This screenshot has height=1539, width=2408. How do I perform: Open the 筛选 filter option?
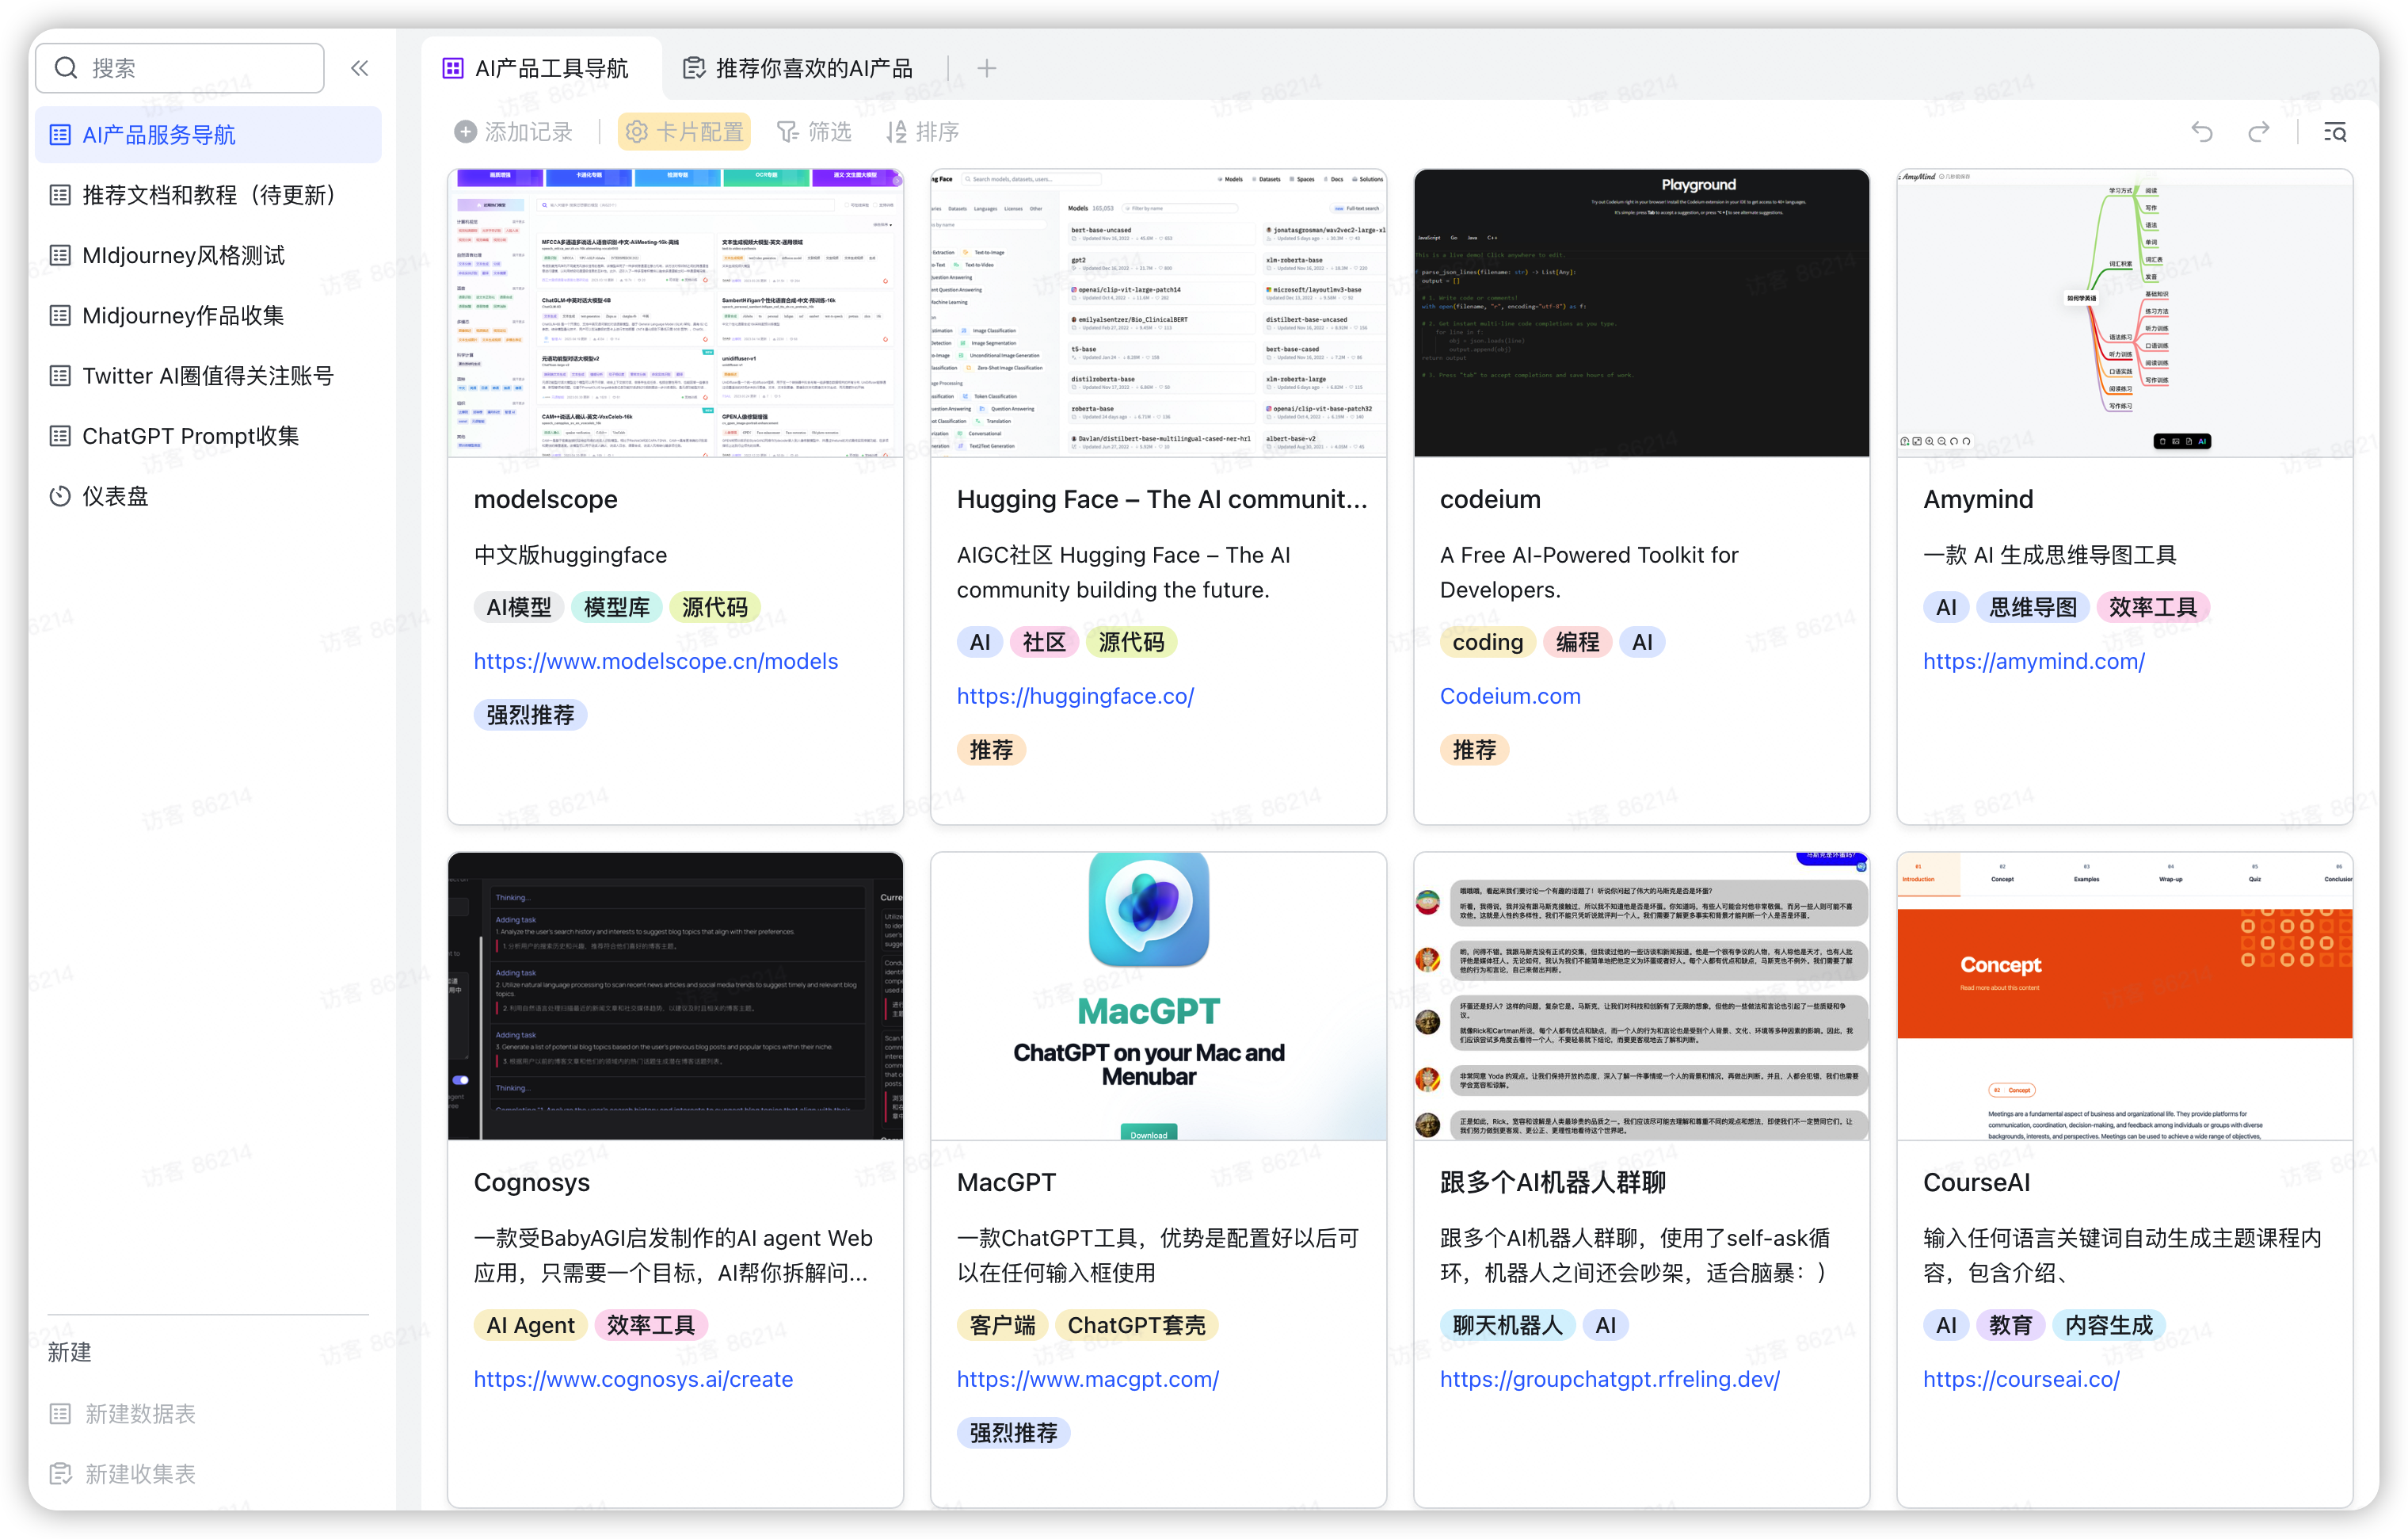pyautogui.click(x=814, y=132)
